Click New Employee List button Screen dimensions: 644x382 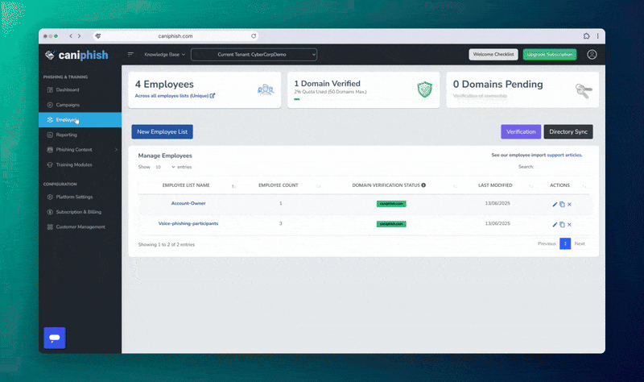(x=163, y=131)
